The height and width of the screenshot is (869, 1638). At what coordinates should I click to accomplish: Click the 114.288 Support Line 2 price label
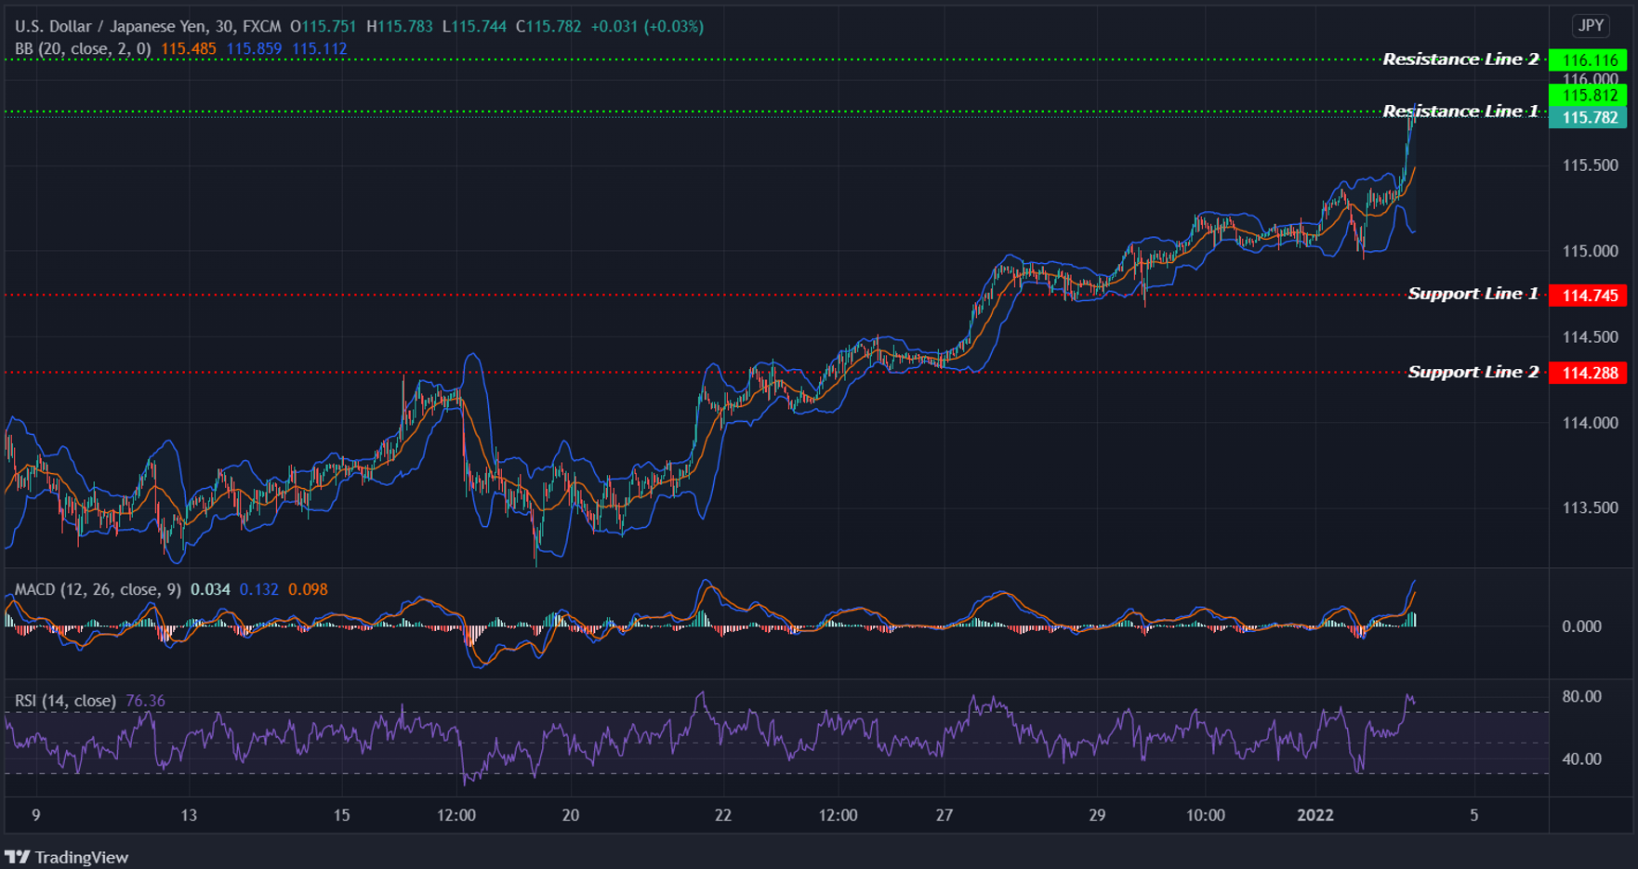1588,373
